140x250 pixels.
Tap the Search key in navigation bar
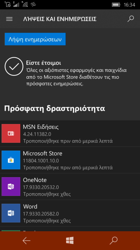pyautogui.click(x=113, y=241)
